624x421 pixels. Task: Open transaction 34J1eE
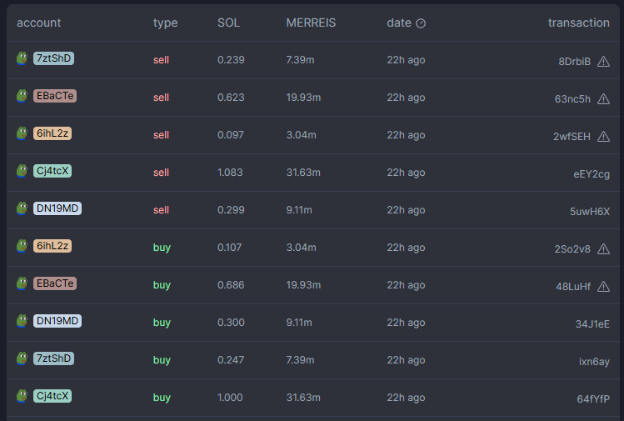tap(592, 323)
